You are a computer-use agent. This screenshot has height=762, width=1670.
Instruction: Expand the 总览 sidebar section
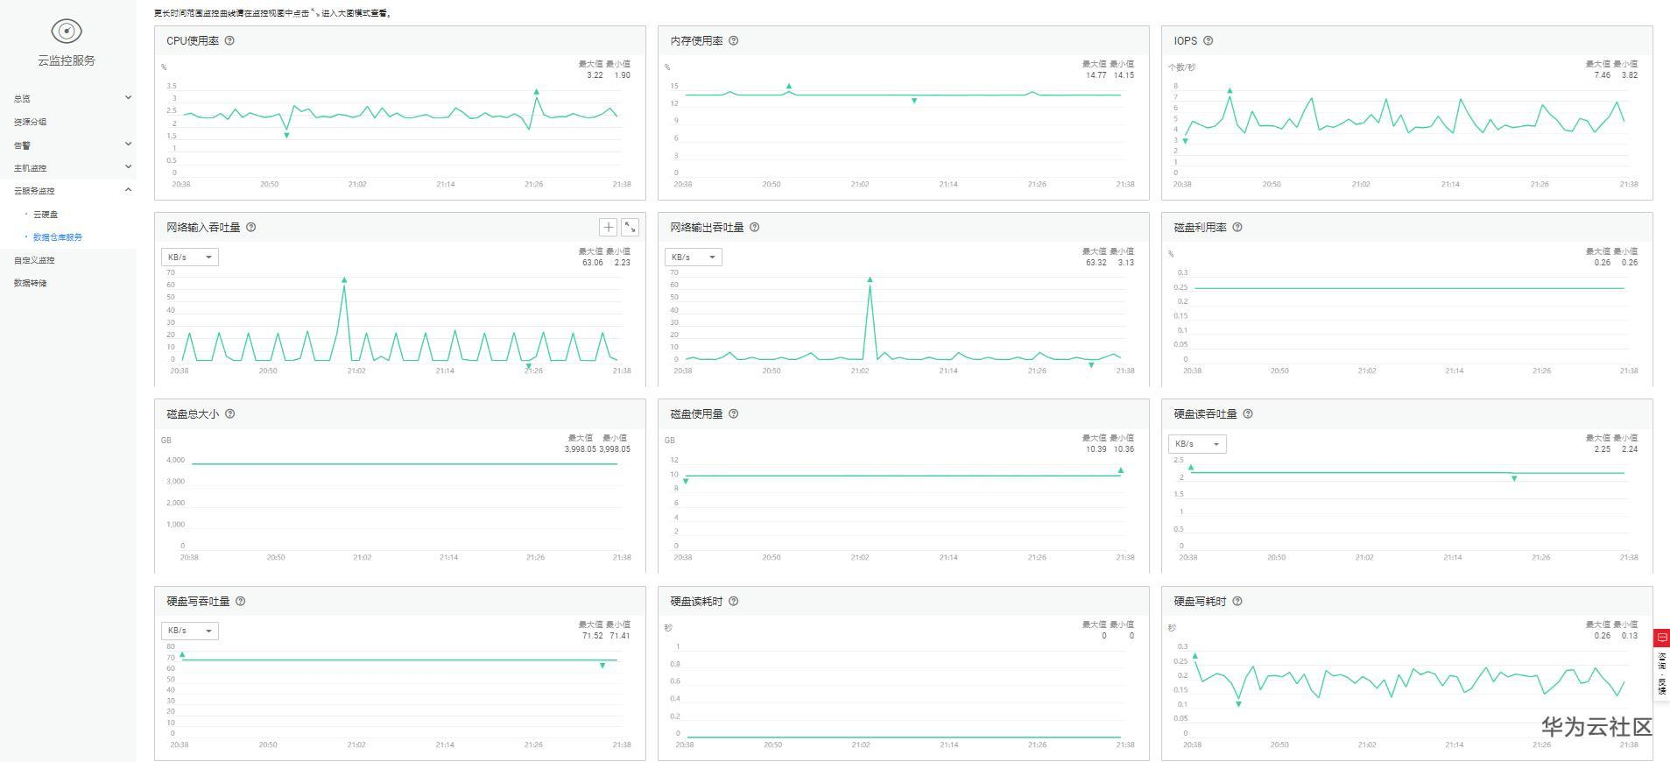click(129, 98)
